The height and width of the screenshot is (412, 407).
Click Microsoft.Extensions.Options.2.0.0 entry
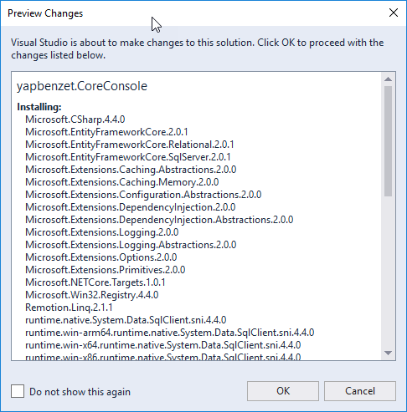(x=101, y=257)
